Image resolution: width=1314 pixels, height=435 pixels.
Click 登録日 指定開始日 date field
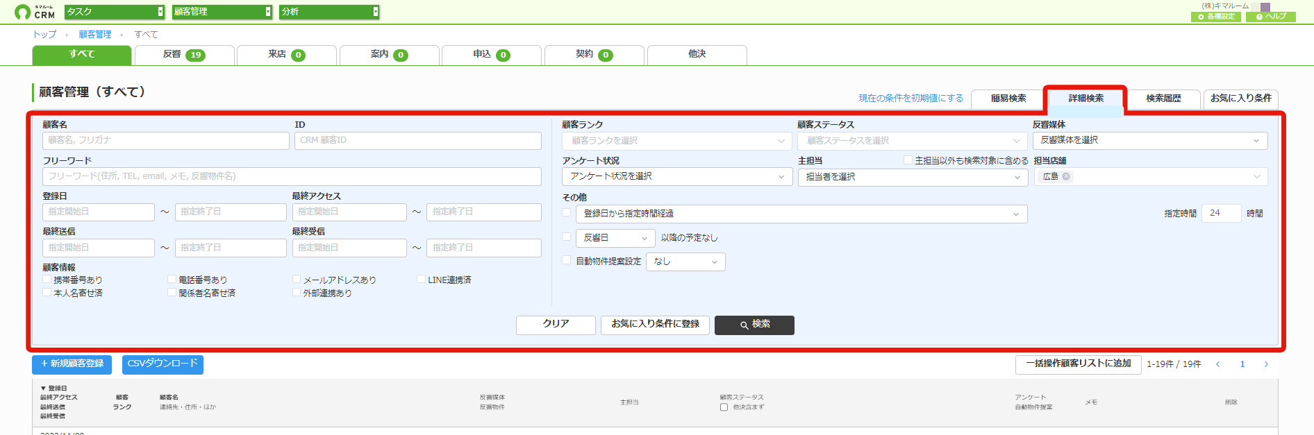[x=99, y=212]
